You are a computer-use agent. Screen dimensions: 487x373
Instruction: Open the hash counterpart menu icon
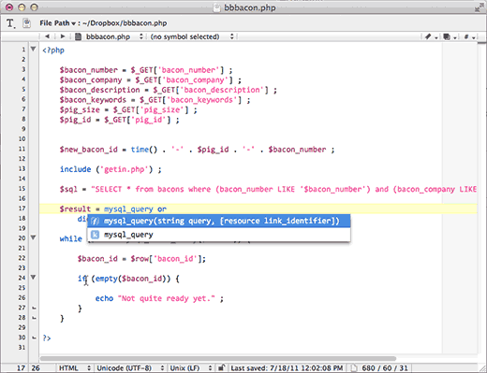pos(468,36)
